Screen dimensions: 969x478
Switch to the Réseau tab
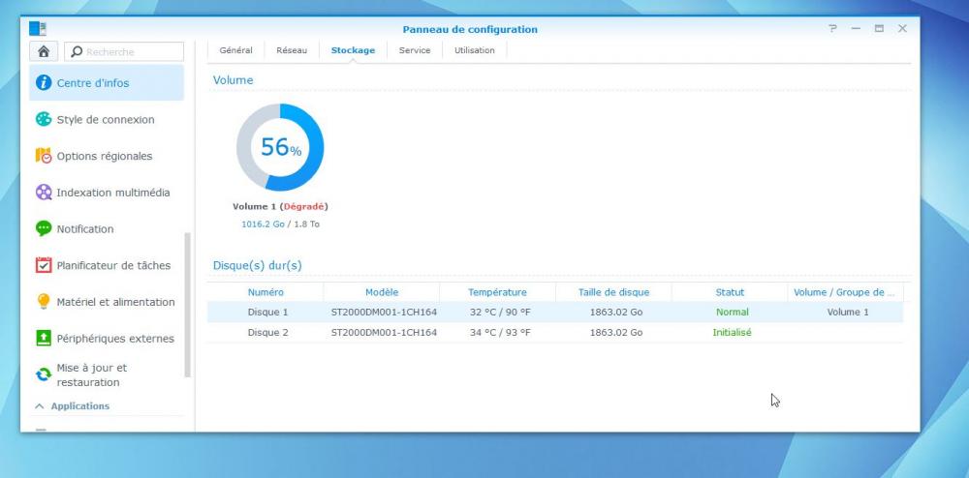coord(292,50)
